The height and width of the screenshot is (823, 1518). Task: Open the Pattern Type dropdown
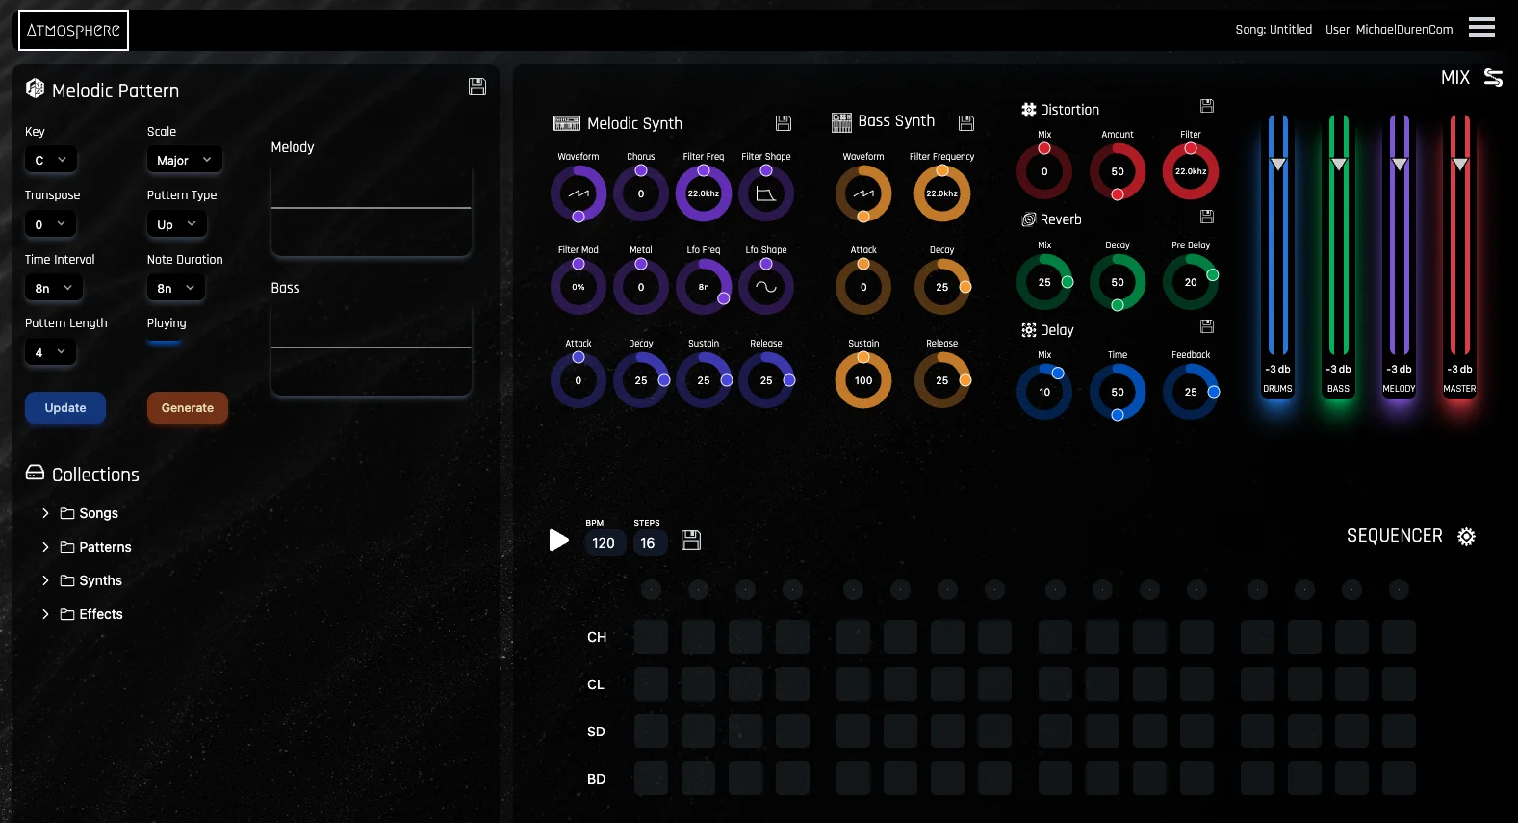point(177,224)
